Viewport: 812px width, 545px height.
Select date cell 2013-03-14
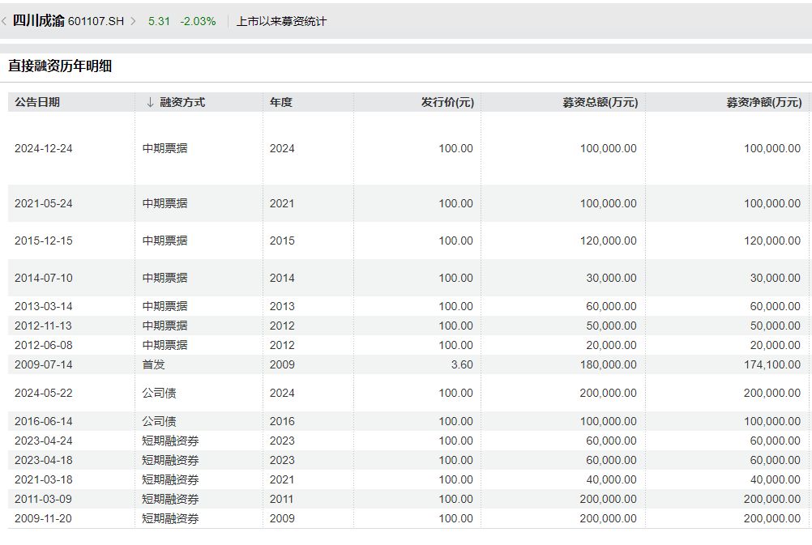[44, 306]
